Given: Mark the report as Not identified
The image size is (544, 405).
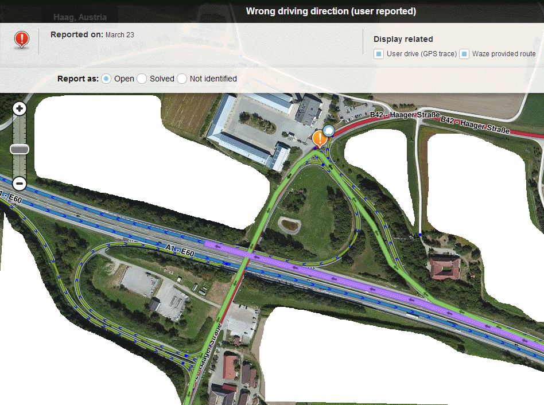Looking at the screenshot, I should tap(182, 79).
